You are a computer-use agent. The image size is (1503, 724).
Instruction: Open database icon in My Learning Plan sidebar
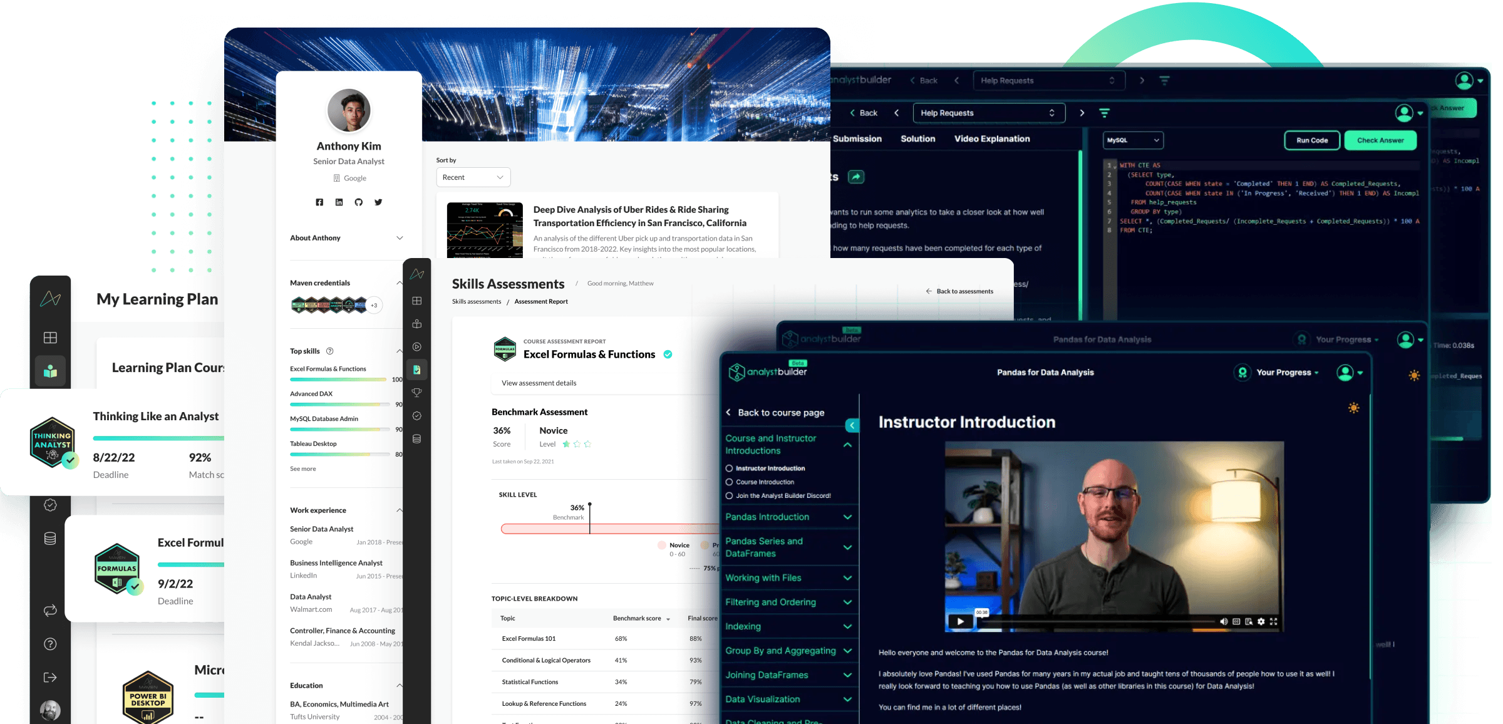pyautogui.click(x=50, y=539)
